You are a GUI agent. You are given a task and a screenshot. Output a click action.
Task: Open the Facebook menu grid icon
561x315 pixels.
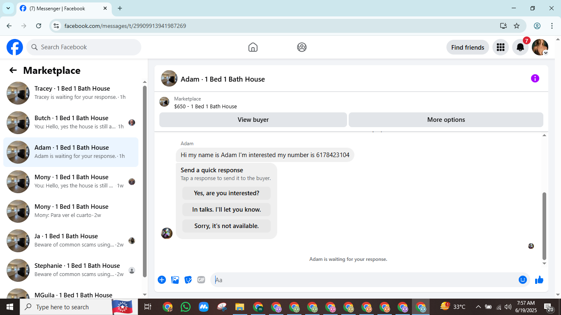(x=500, y=47)
